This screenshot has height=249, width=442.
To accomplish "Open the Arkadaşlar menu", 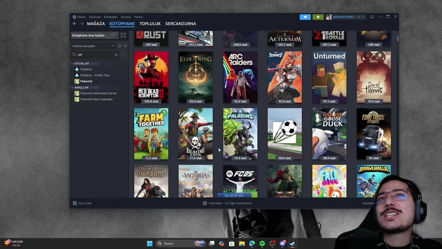I will tap(110, 17).
